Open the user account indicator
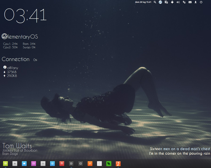This screenshot has height=168, width=211. [196, 2]
